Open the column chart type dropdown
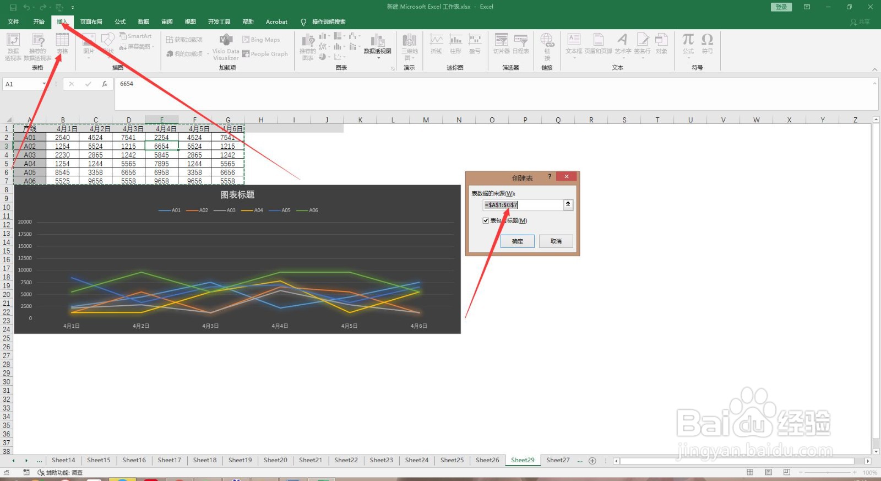The image size is (881, 481). coord(325,36)
